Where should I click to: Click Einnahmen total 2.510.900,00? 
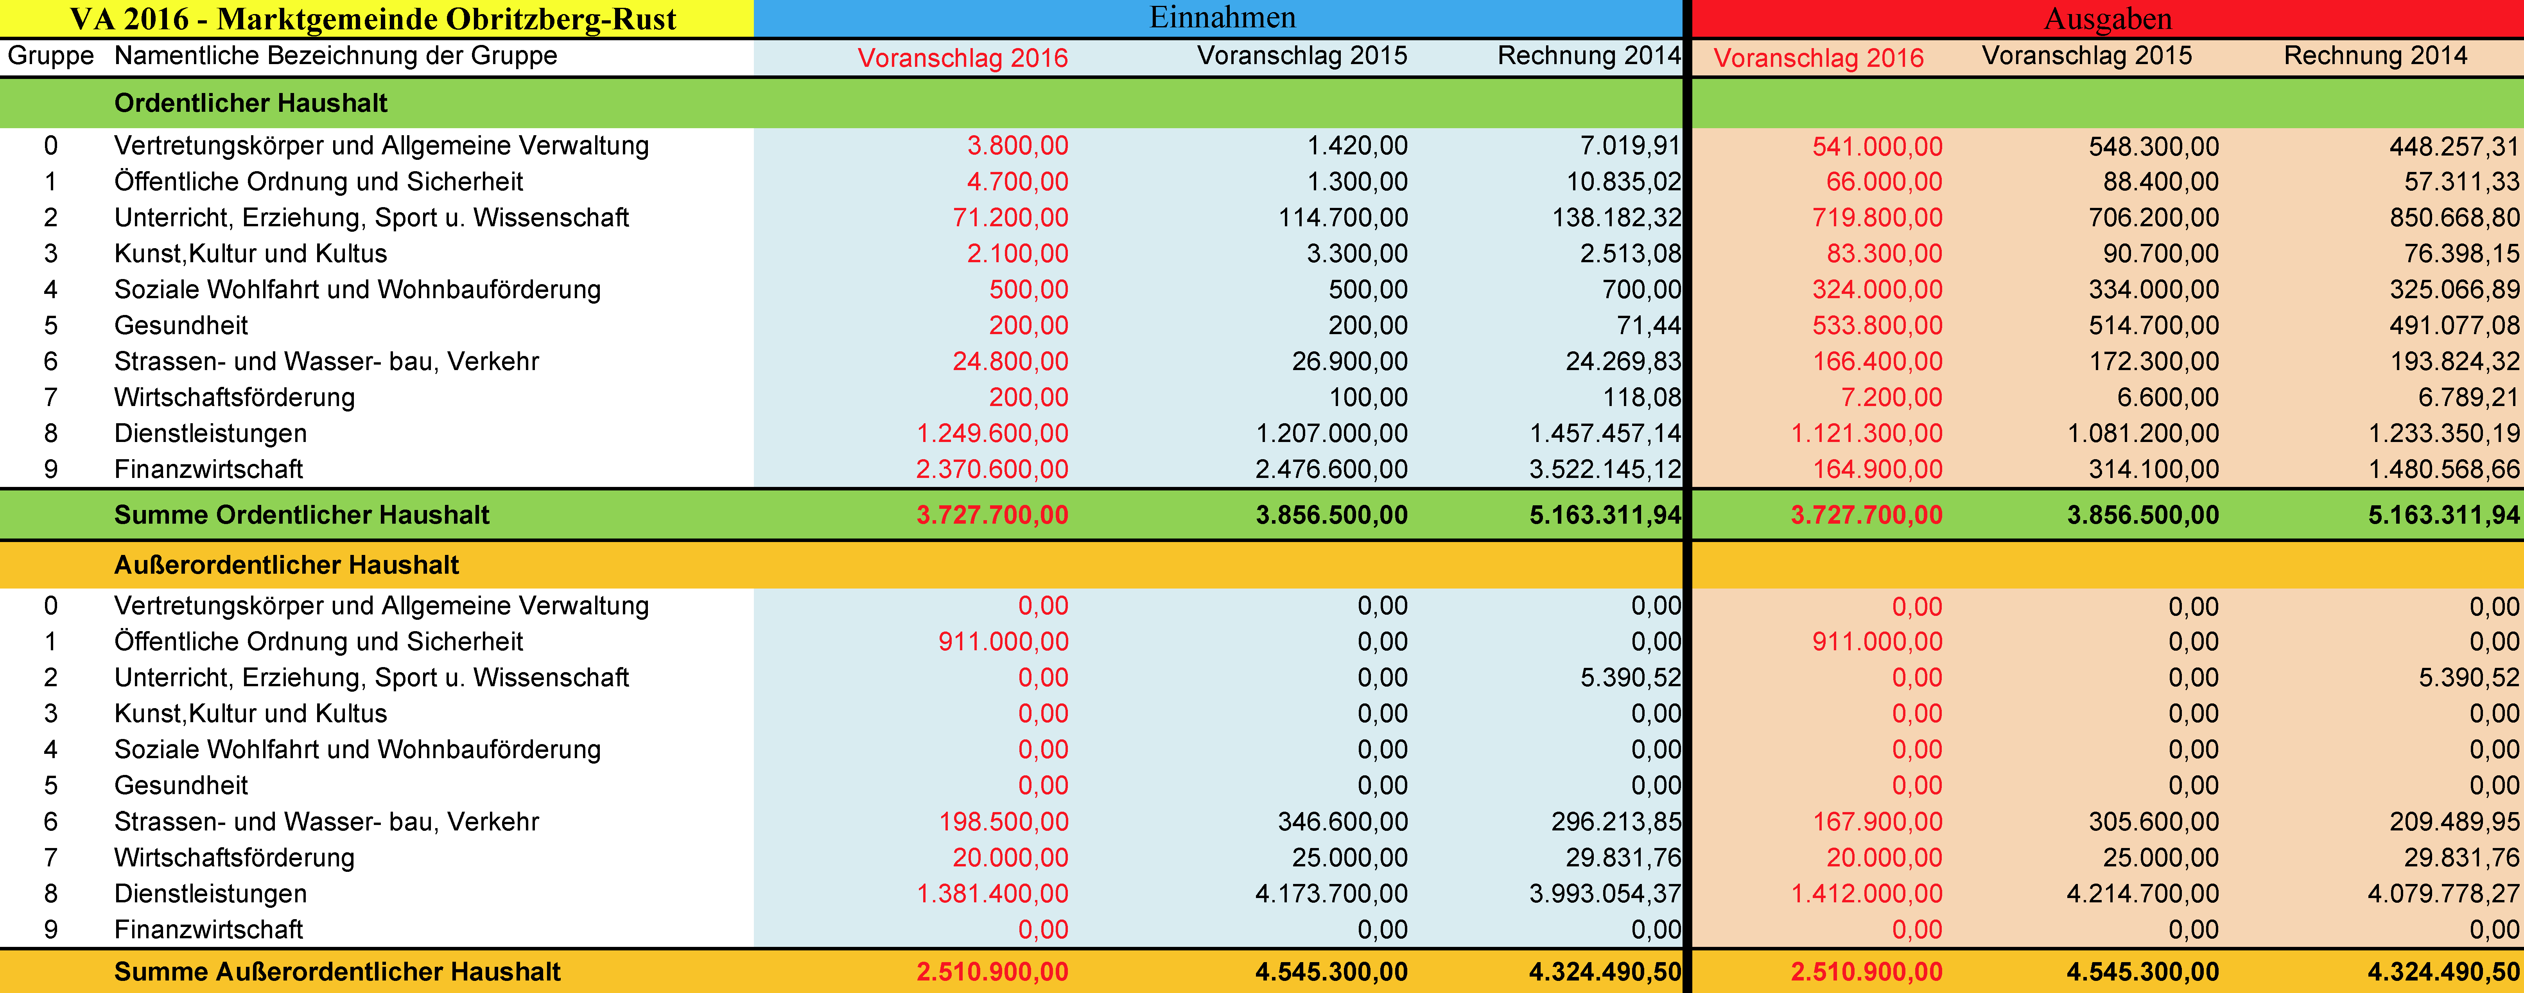992,972
